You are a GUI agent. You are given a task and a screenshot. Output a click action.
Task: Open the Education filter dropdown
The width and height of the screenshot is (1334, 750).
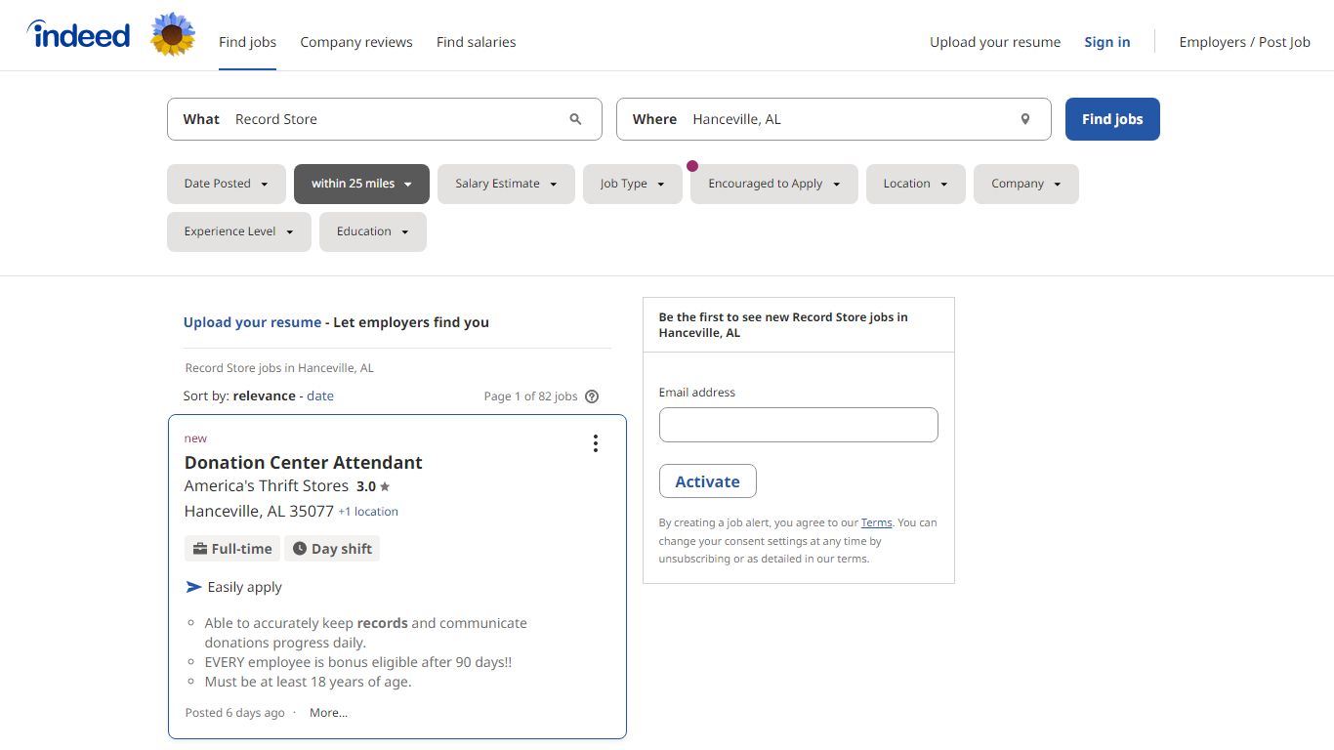(373, 231)
